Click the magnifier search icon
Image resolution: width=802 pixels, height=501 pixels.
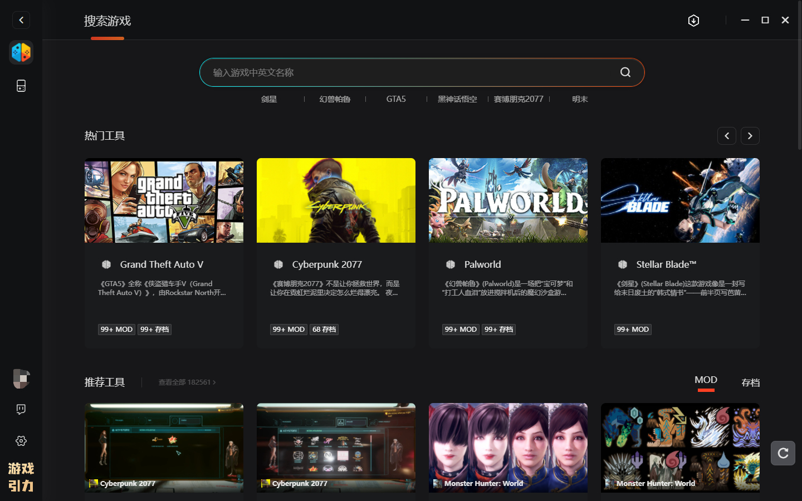625,72
